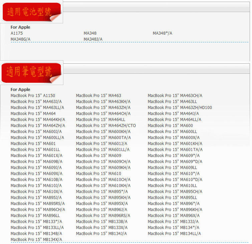Image resolution: width=252 pixels, height=244 pixels.
Task: Select battery model MA348J/A
Action: pos(93,39)
